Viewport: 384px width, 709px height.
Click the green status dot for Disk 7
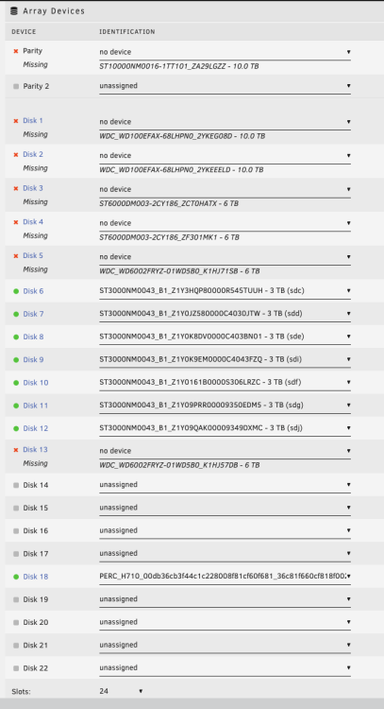(16, 314)
